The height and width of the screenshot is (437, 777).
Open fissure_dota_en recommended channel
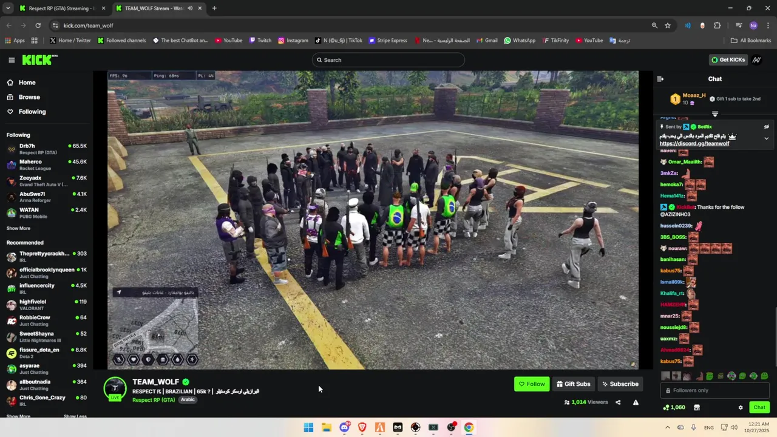pyautogui.click(x=47, y=353)
